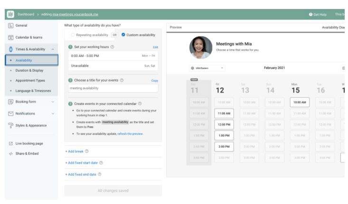This screenshot has height=204, width=348.
Task: Expand the Booking form section
Action: tap(52, 102)
